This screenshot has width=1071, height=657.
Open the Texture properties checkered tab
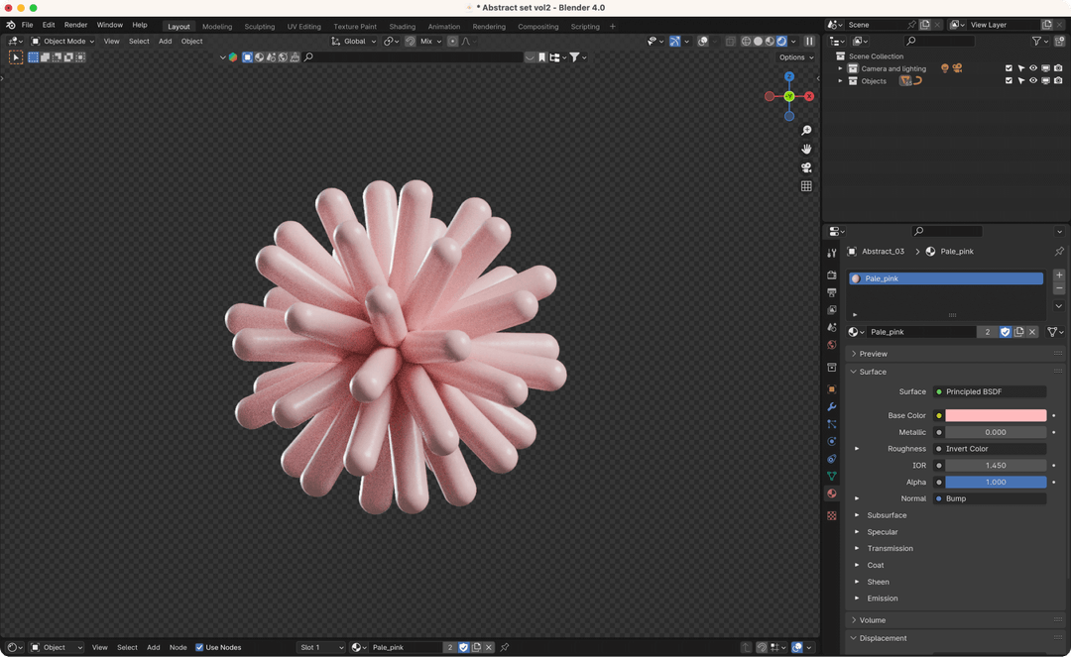coord(832,515)
